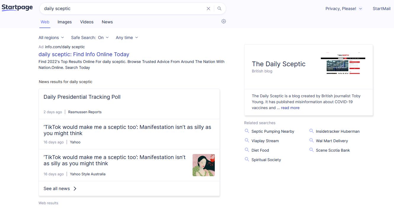Click the 'info.com/daily sceptic' ad URL
The width and height of the screenshot is (394, 209).
(x=65, y=47)
